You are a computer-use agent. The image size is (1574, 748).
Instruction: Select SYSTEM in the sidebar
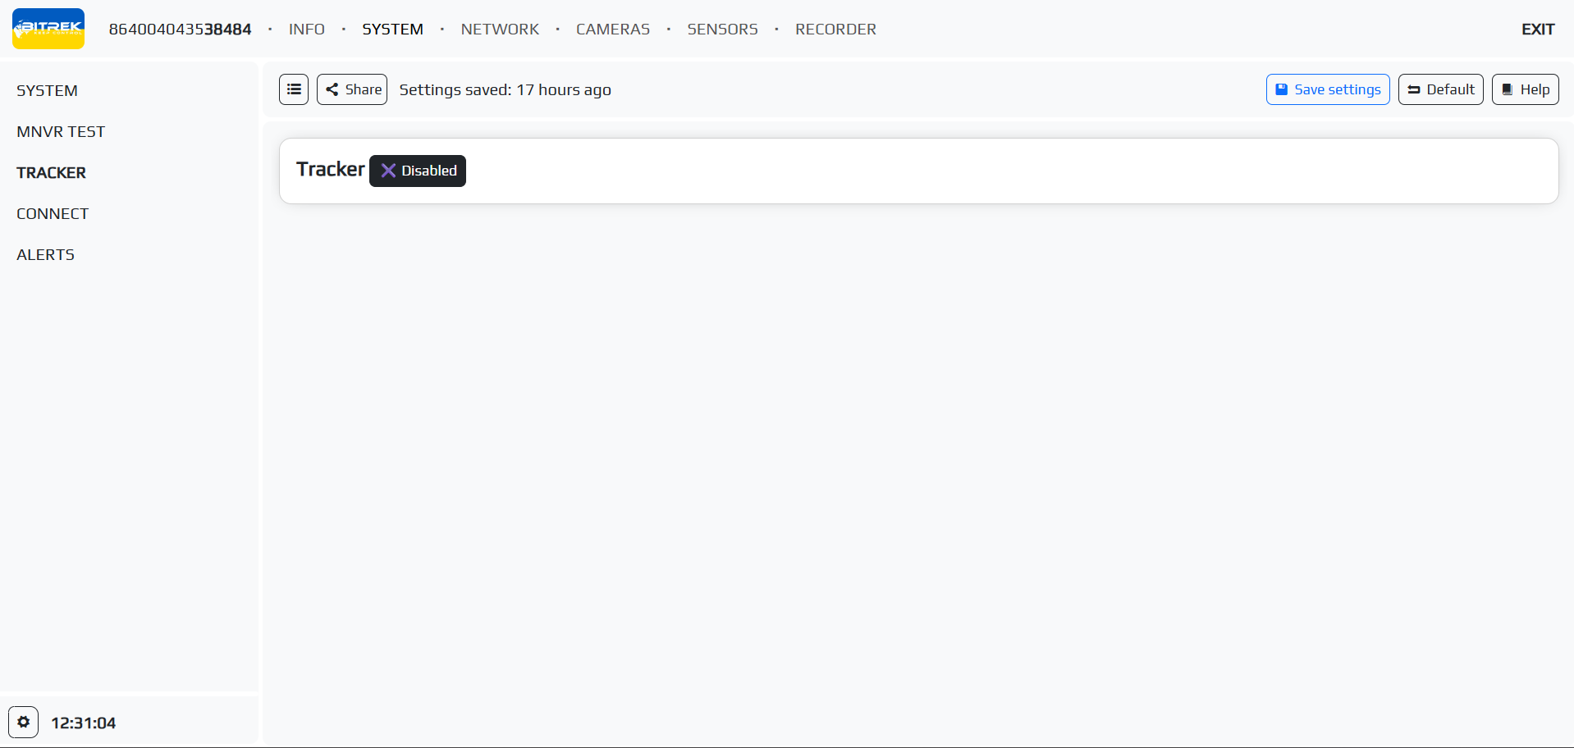47,91
